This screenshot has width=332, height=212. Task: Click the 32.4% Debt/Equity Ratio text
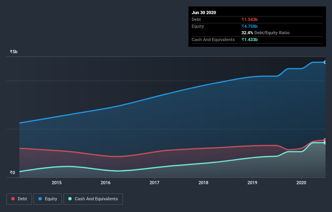tap(265, 33)
